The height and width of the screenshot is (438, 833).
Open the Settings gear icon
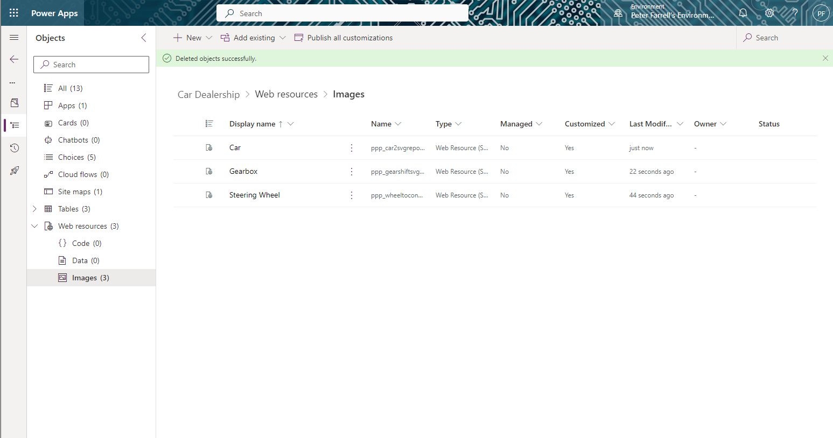tap(769, 13)
